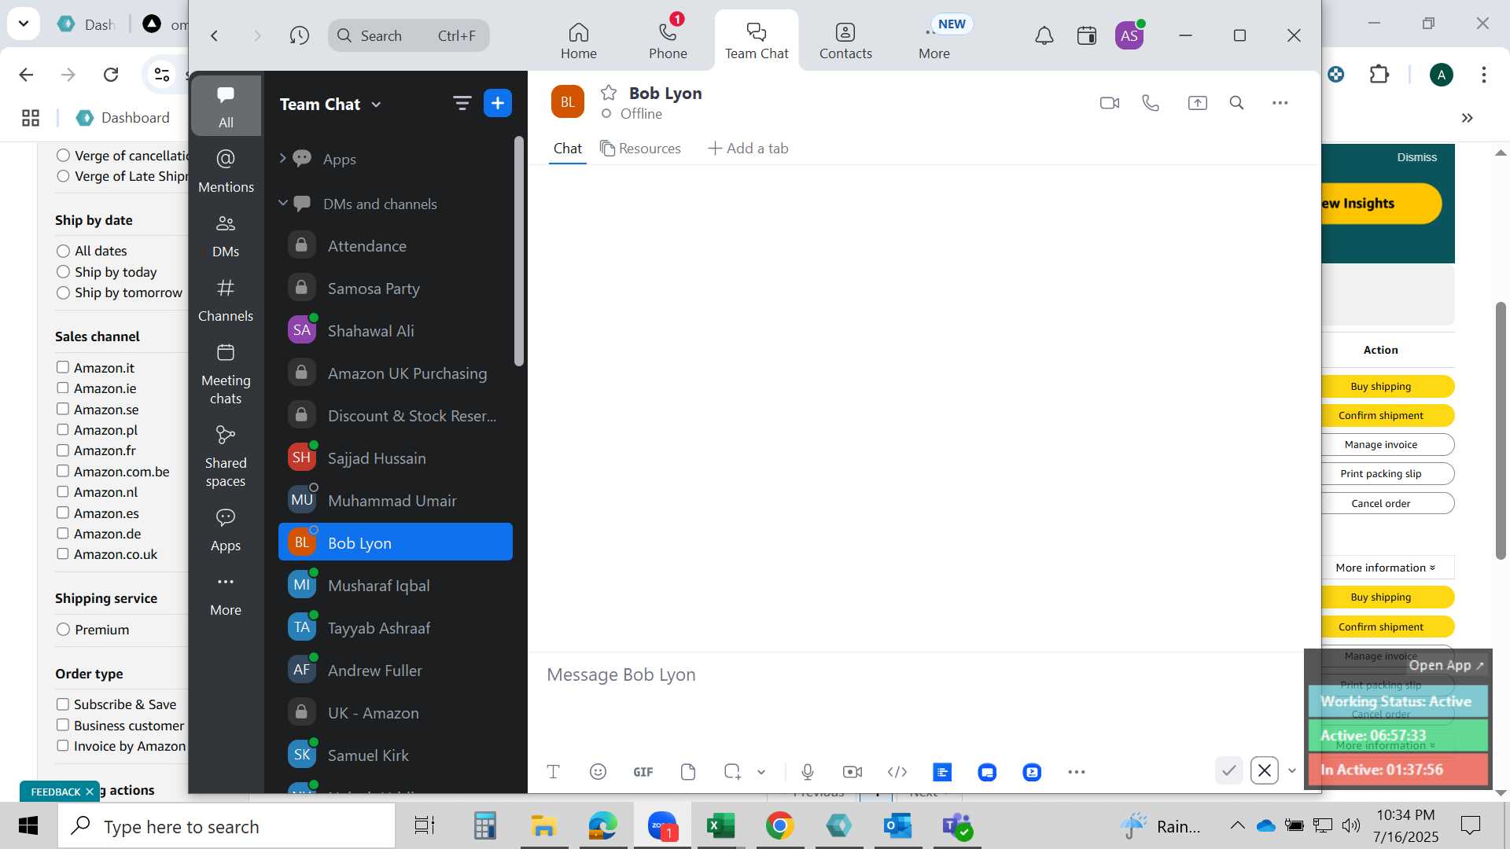Open the send options dropdown arrow
The height and width of the screenshot is (849, 1510).
[1291, 770]
